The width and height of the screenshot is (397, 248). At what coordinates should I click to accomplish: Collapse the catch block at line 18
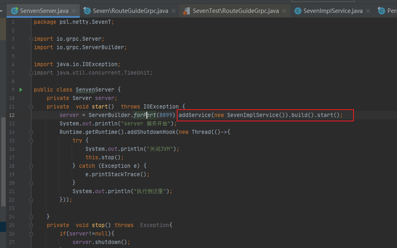[x=31, y=167]
